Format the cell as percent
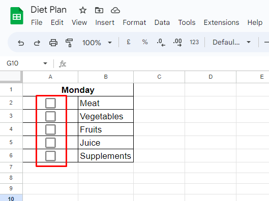Screen dimensions: 269x201 click(145, 42)
